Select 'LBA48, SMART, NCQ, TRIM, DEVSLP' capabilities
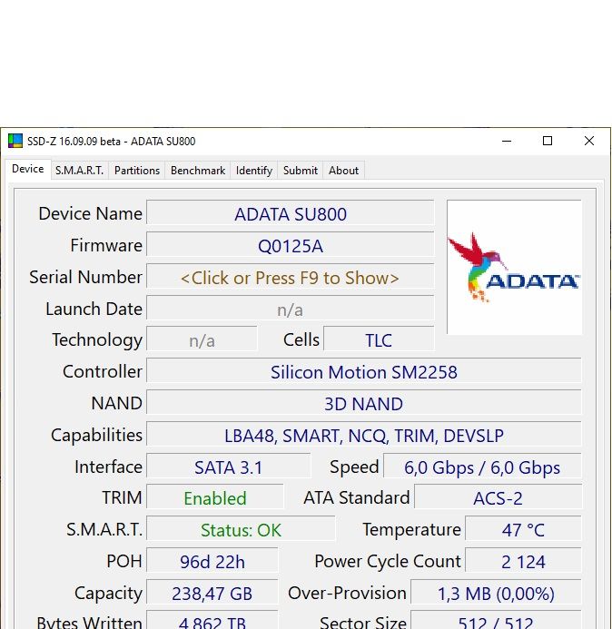 [363, 436]
